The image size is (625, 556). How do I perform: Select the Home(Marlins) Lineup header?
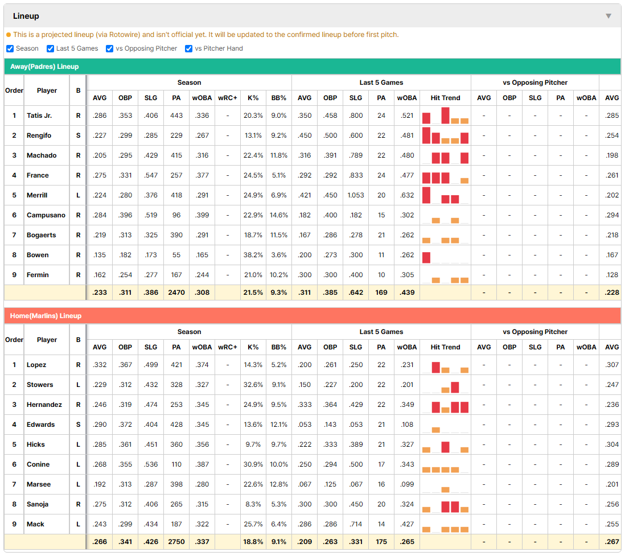pyautogui.click(x=312, y=316)
